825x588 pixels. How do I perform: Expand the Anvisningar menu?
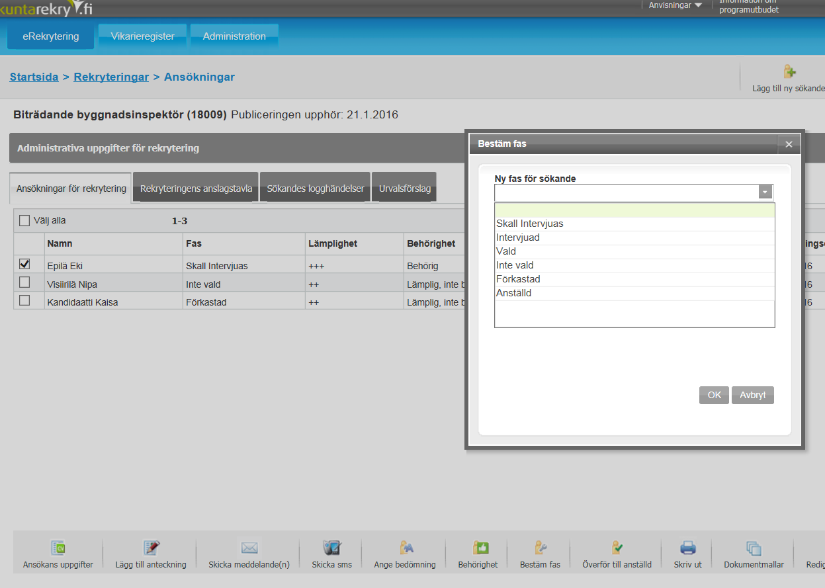tap(675, 5)
